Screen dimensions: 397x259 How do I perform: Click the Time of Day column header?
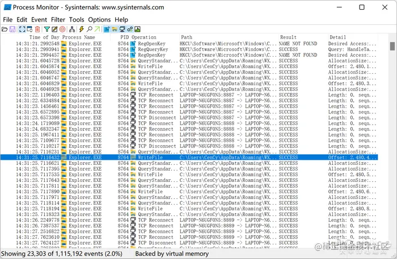[44, 37]
